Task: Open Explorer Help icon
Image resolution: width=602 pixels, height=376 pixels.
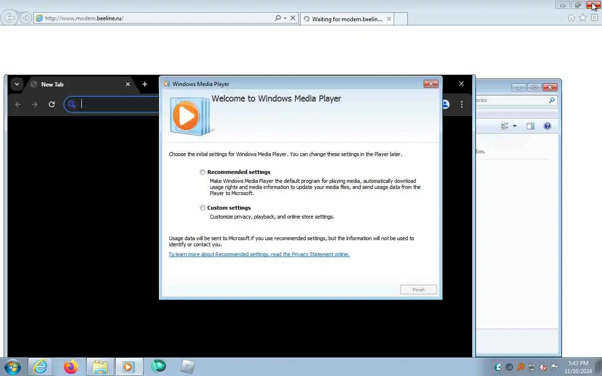Action: [x=547, y=126]
